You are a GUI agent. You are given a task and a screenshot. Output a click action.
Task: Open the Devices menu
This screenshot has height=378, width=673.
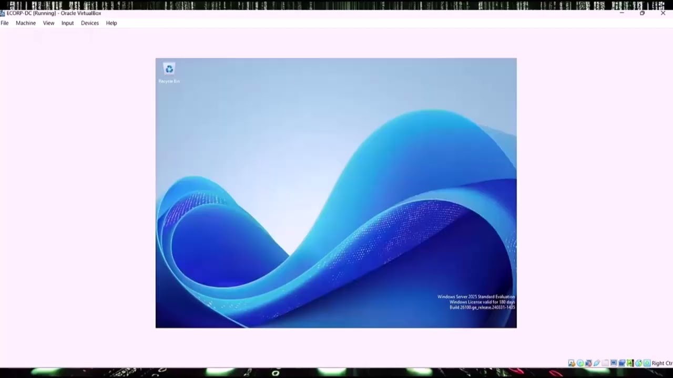coord(90,23)
